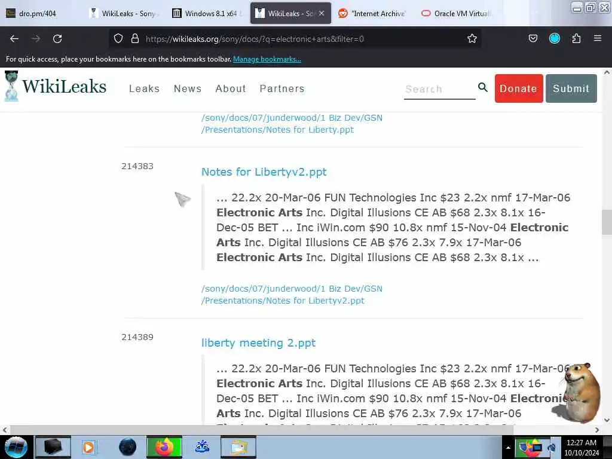Click document ID 214383
The width and height of the screenshot is (612, 459).
137,166
